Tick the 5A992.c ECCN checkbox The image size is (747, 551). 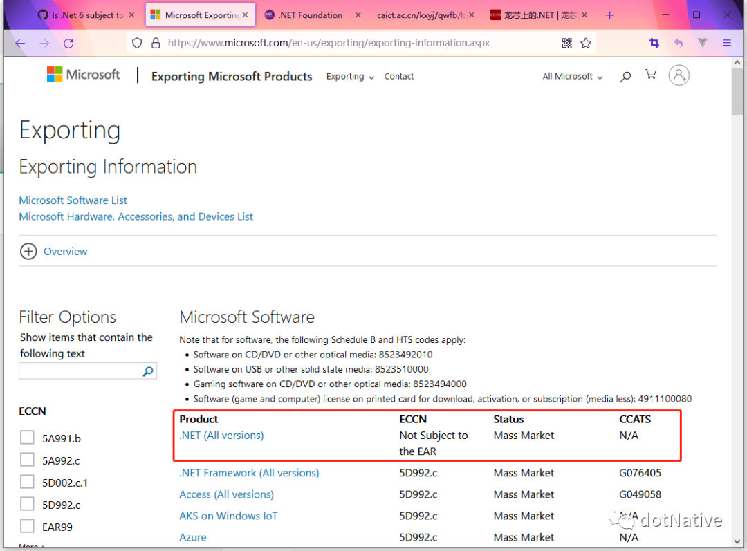(27, 460)
